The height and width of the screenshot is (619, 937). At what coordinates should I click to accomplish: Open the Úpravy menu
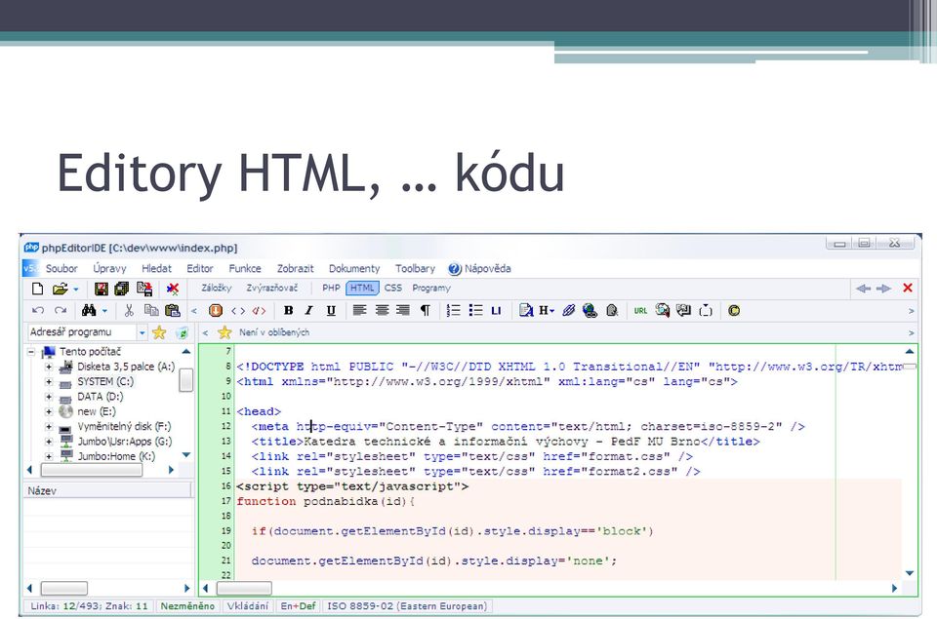(x=109, y=269)
